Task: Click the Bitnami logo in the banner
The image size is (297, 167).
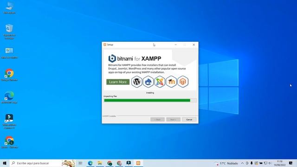Action: point(112,58)
